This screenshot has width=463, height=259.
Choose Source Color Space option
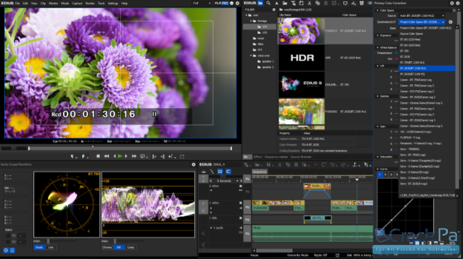[x=427, y=34]
